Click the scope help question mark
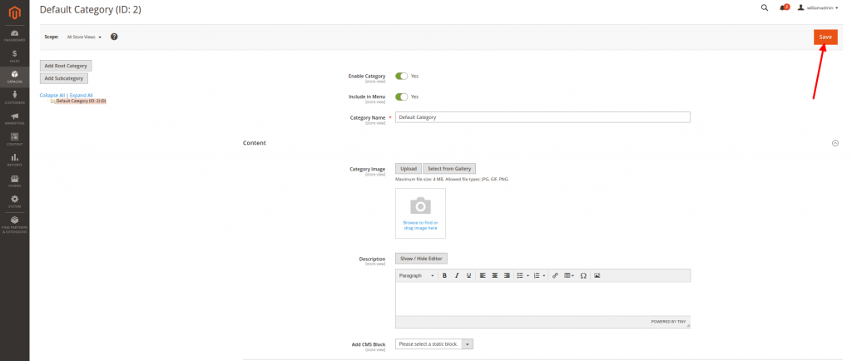Image resolution: width=852 pixels, height=361 pixels. (x=114, y=37)
